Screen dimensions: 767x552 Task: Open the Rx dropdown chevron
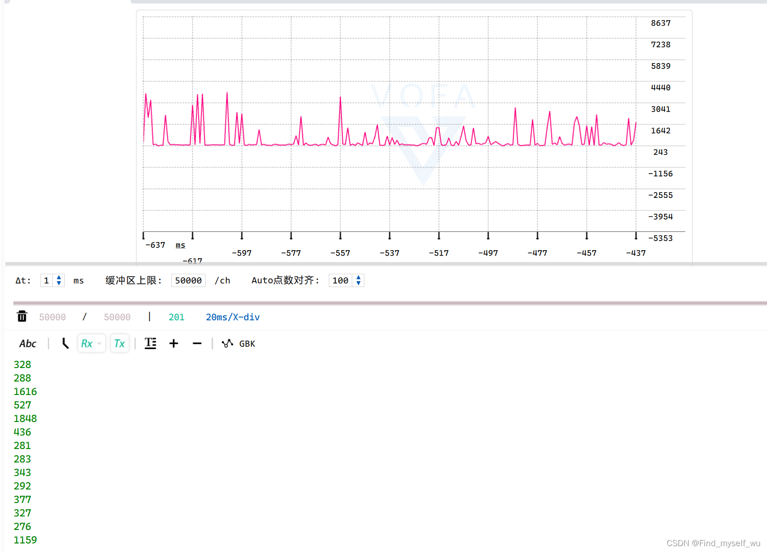[x=99, y=344]
